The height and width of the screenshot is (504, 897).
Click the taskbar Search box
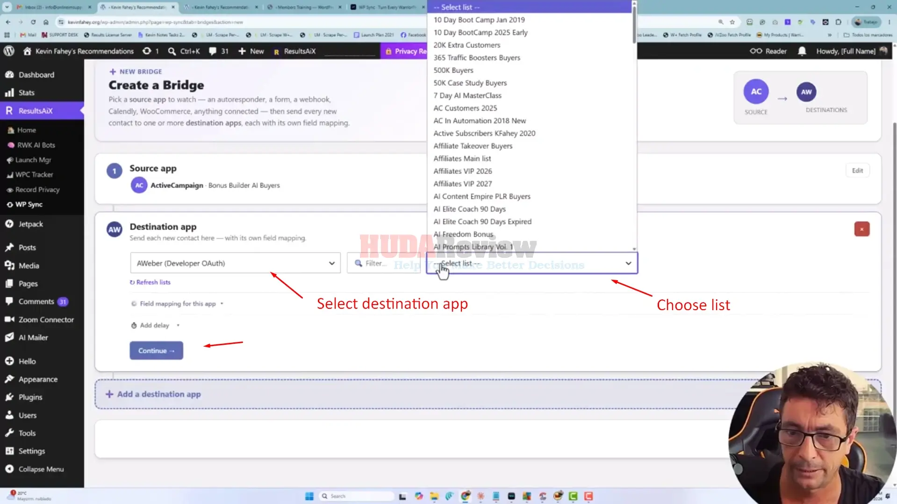click(x=356, y=496)
